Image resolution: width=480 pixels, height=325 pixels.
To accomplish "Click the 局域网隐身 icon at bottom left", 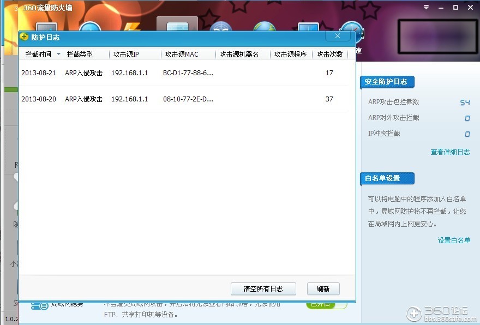I will (x=39, y=306).
